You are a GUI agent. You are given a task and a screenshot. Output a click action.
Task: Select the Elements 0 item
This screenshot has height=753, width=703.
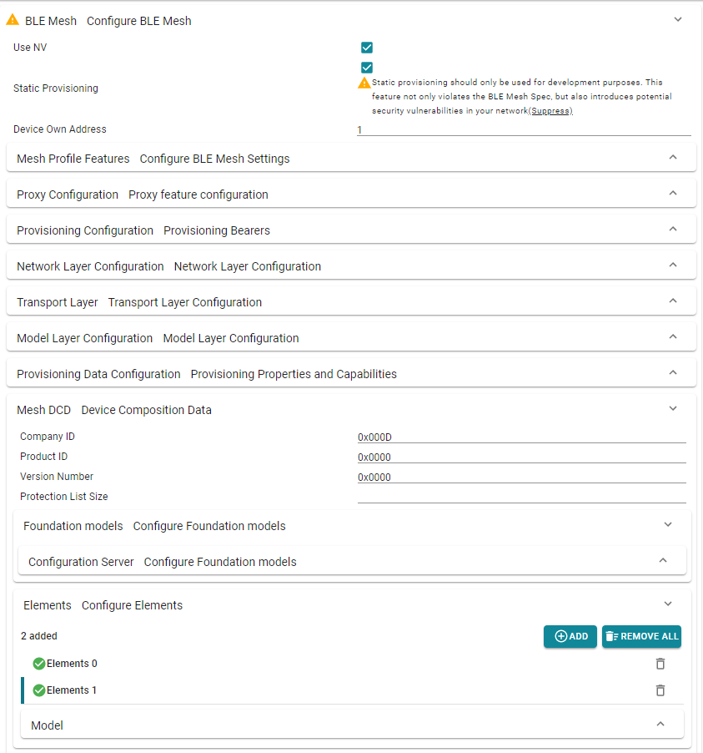[72, 664]
